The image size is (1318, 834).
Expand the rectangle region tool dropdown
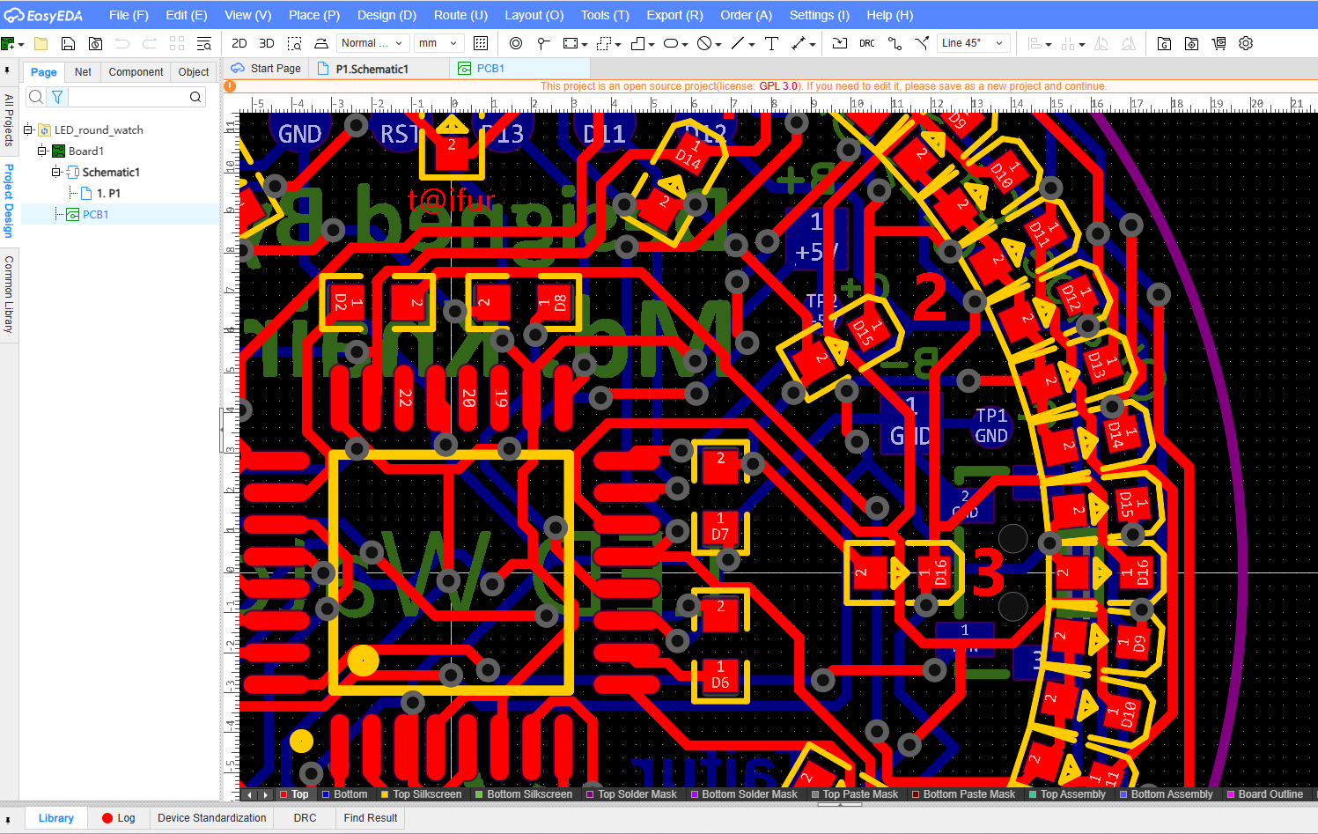tap(585, 44)
